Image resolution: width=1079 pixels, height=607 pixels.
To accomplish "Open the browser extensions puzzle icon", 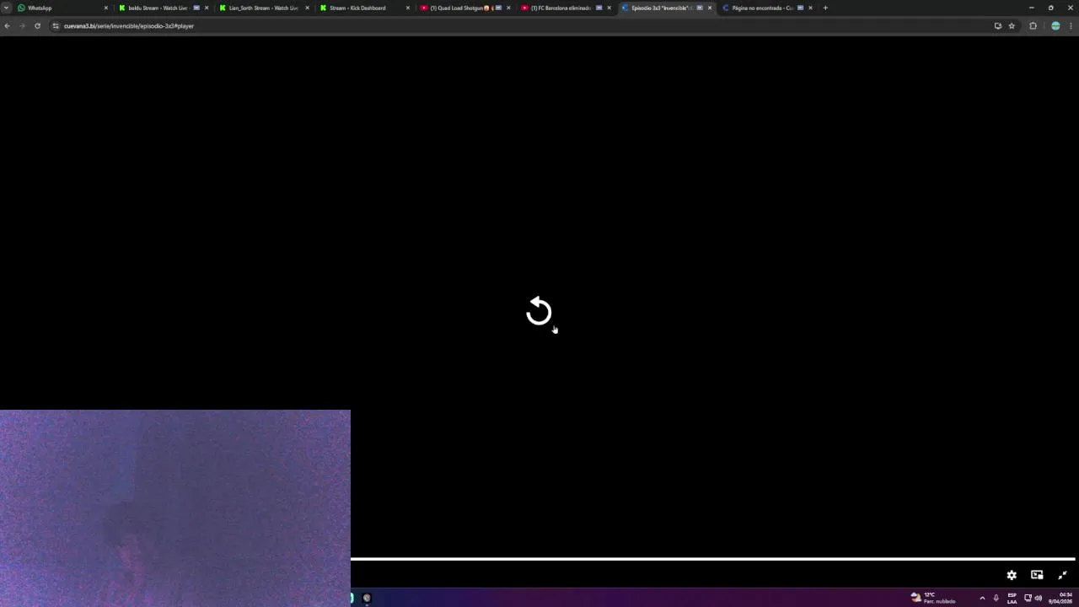I will click(x=1033, y=26).
